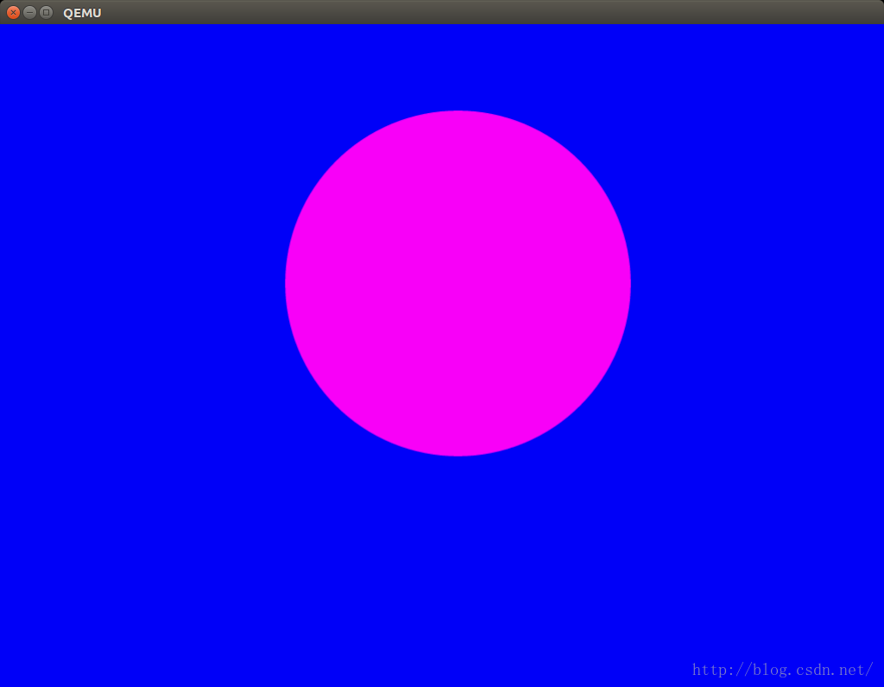Click the QEMU title text
884x687 pixels.
point(82,13)
